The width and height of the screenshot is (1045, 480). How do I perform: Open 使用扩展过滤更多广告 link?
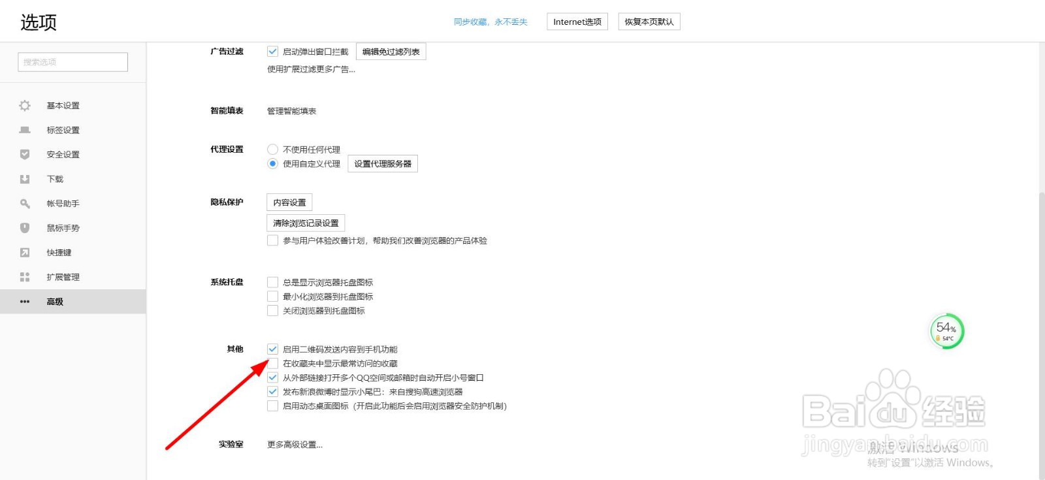tap(311, 69)
